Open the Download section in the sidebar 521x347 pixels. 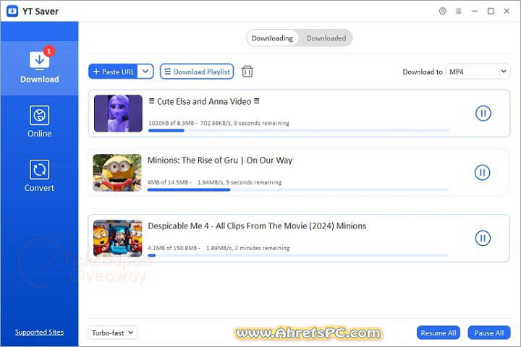pyautogui.click(x=39, y=68)
